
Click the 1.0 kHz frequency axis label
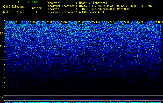pyautogui.click(x=2, y=46)
